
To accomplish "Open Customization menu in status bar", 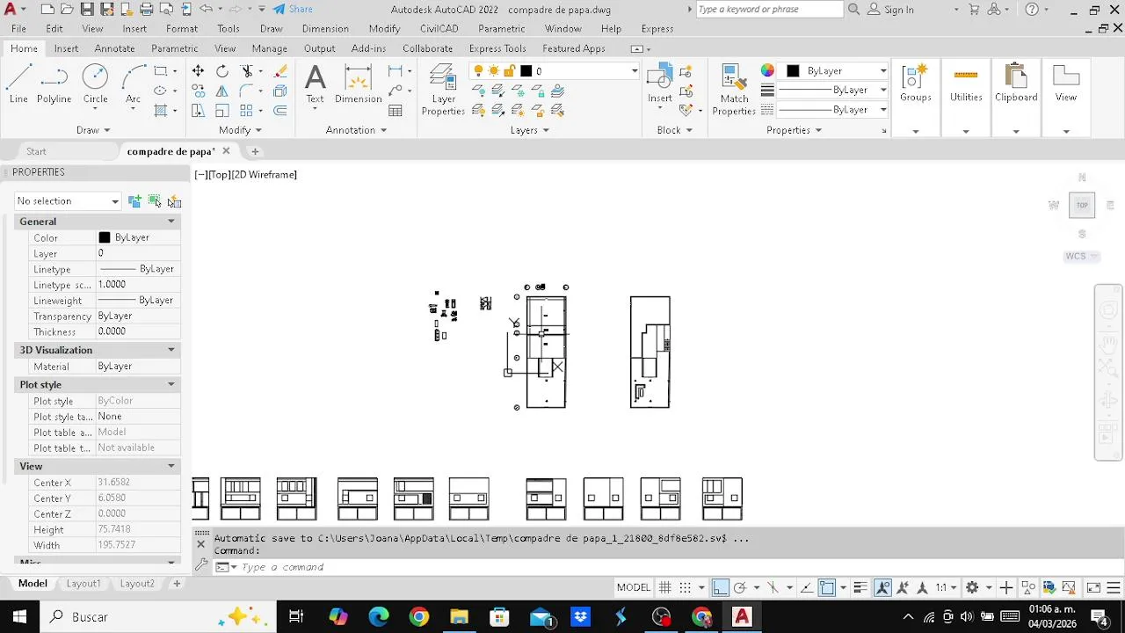I will click(x=1114, y=587).
